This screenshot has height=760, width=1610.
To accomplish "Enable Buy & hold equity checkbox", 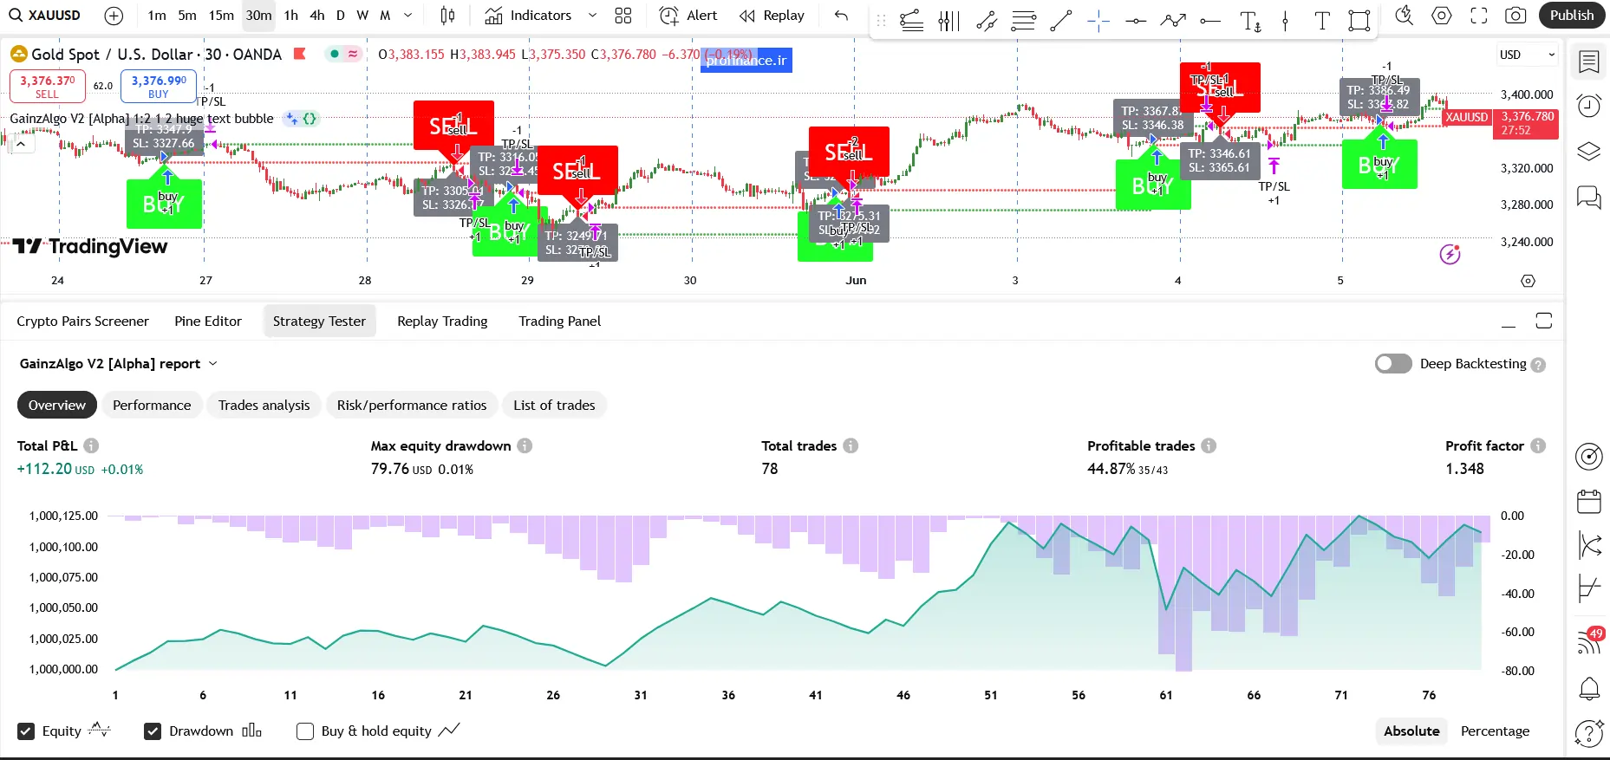I will [305, 731].
